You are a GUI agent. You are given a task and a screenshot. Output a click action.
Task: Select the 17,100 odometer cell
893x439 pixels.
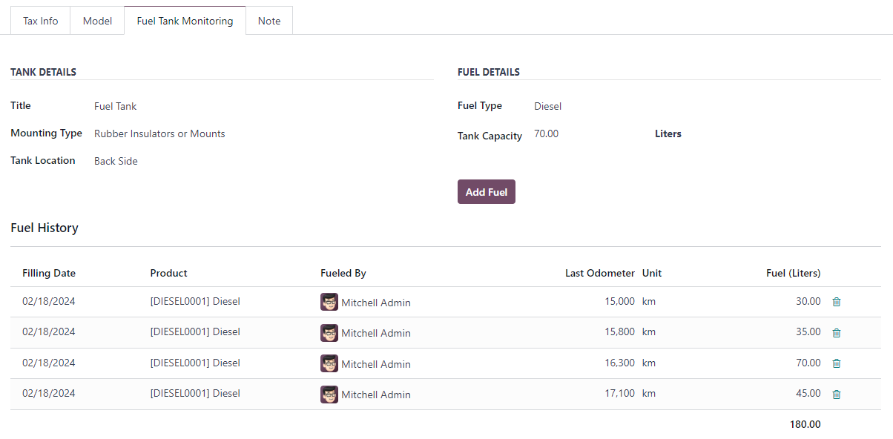620,393
